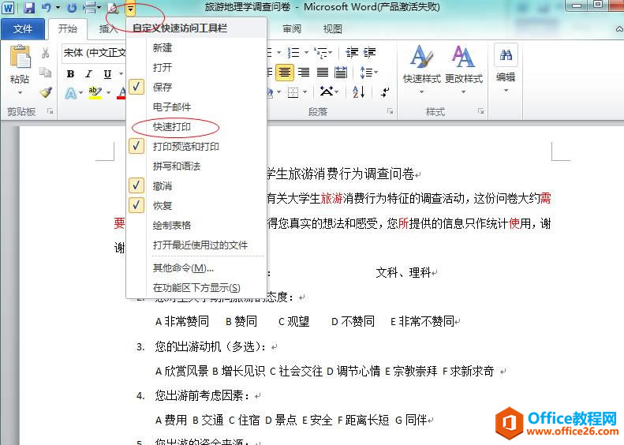624x445 pixels.
Task: Expand the 更改样式 dropdown
Action: tap(464, 92)
